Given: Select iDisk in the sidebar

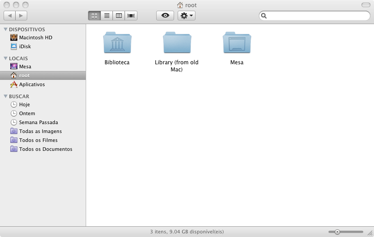Looking at the screenshot, I should click(43, 46).
